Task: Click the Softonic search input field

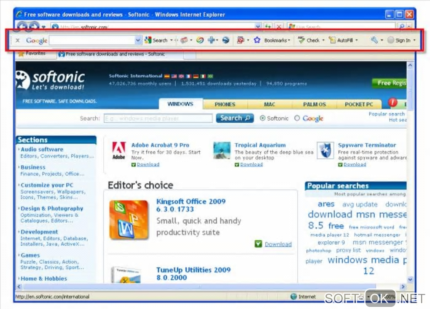Action: pos(158,118)
